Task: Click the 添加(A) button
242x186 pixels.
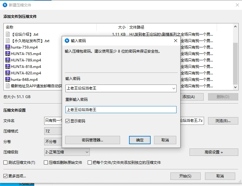Action: tap(192, 97)
